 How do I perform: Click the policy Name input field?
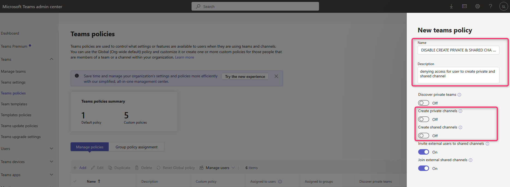pos(458,50)
